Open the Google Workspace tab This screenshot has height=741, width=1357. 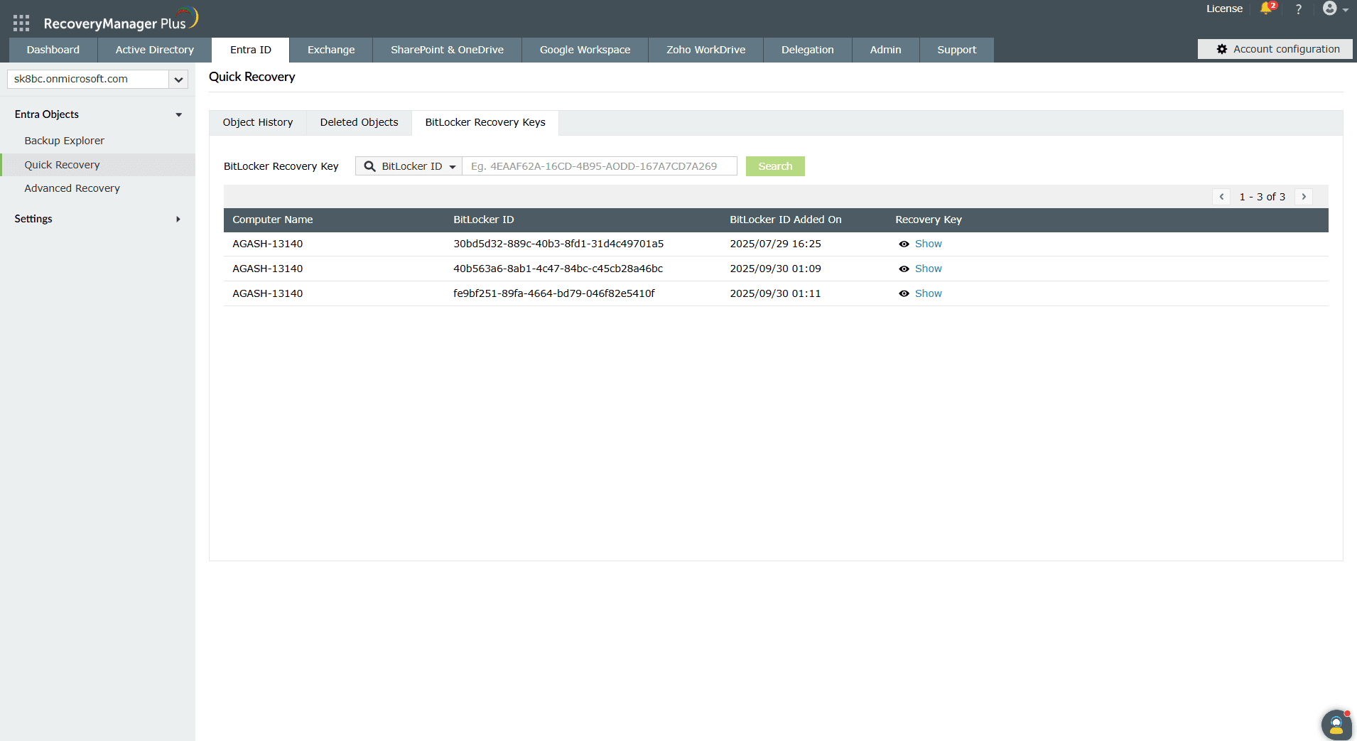[585, 50]
